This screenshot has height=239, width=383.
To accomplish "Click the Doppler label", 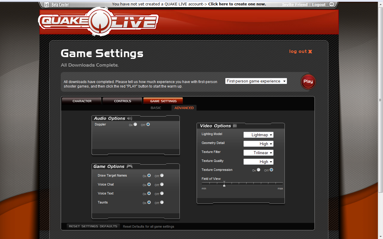I will [100, 124].
